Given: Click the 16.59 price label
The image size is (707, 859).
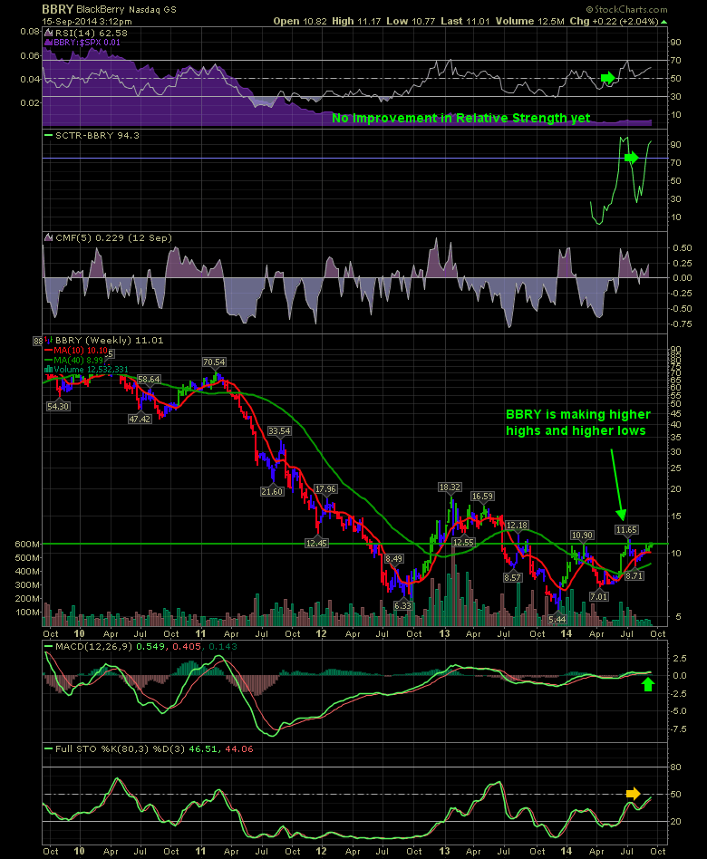Looking at the screenshot, I should (x=482, y=497).
